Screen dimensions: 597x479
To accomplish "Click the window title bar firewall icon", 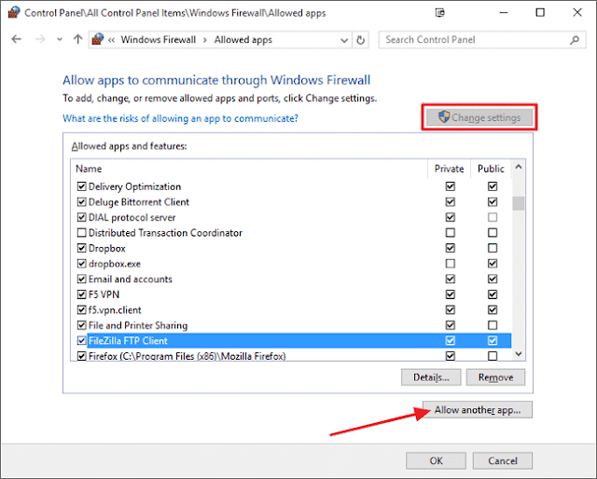I will tap(14, 12).
